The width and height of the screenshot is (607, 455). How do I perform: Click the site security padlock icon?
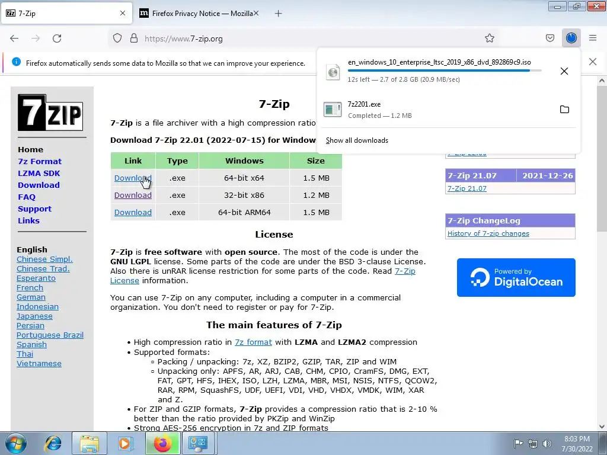134,39
